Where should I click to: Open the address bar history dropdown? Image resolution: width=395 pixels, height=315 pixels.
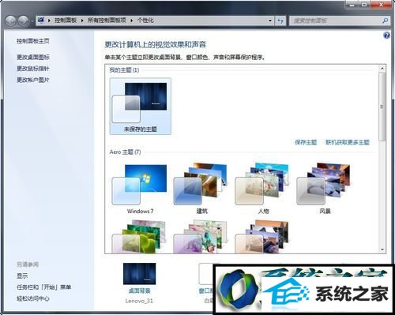pos(270,21)
